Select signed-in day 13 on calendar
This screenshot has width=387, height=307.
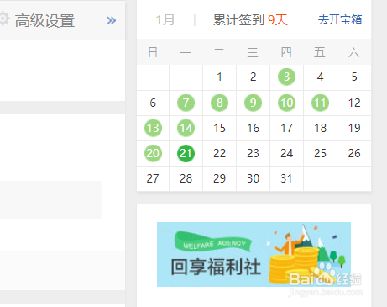point(153,128)
